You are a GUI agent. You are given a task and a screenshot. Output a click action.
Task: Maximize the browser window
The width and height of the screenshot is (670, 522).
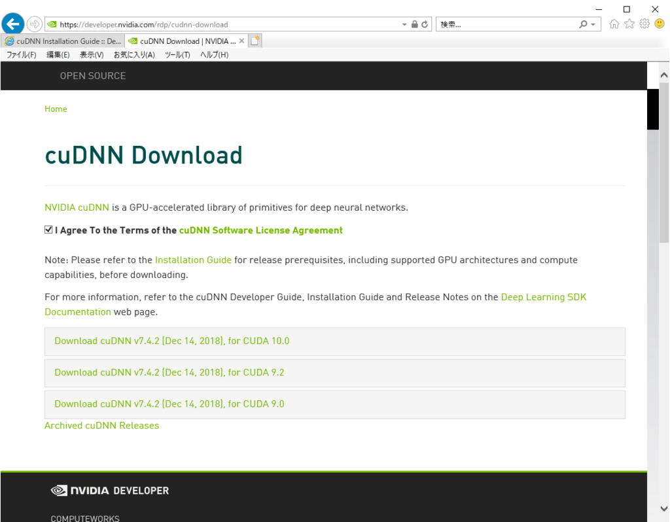pos(626,9)
